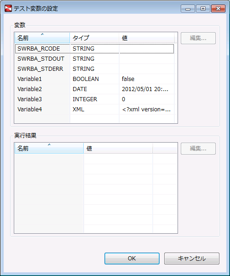Select Variable2 DATE row
The image size is (230, 276).
tap(94, 89)
